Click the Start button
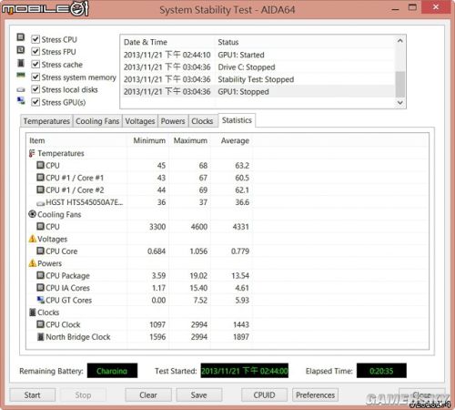This screenshot has height=410, width=455. (x=33, y=395)
